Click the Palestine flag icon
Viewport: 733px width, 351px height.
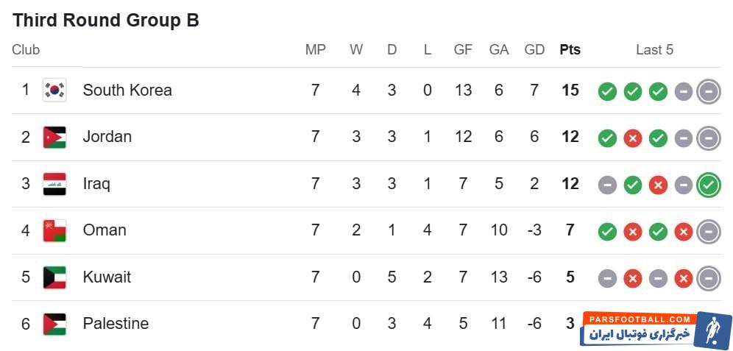(54, 324)
